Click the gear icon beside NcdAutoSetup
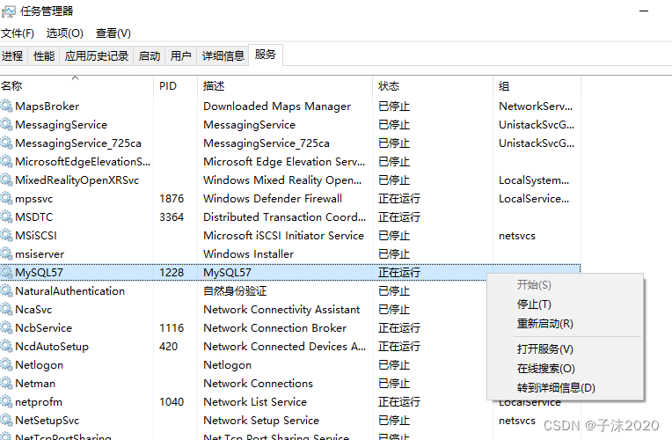The width and height of the screenshot is (672, 440). 6,346
